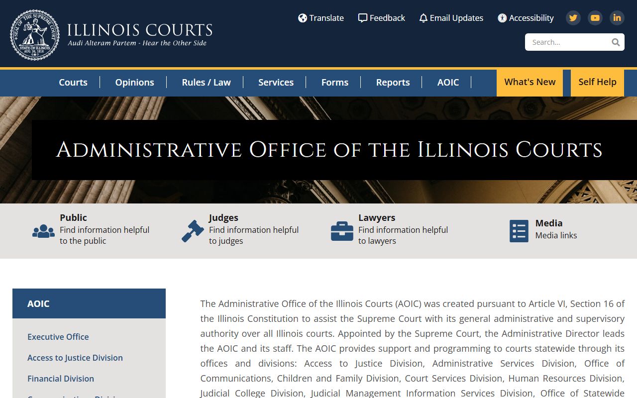Click the people icon for Public

click(x=43, y=231)
